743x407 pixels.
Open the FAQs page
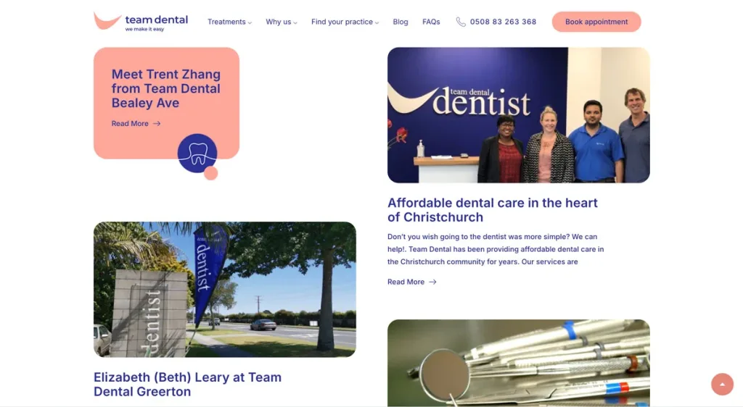click(x=431, y=22)
